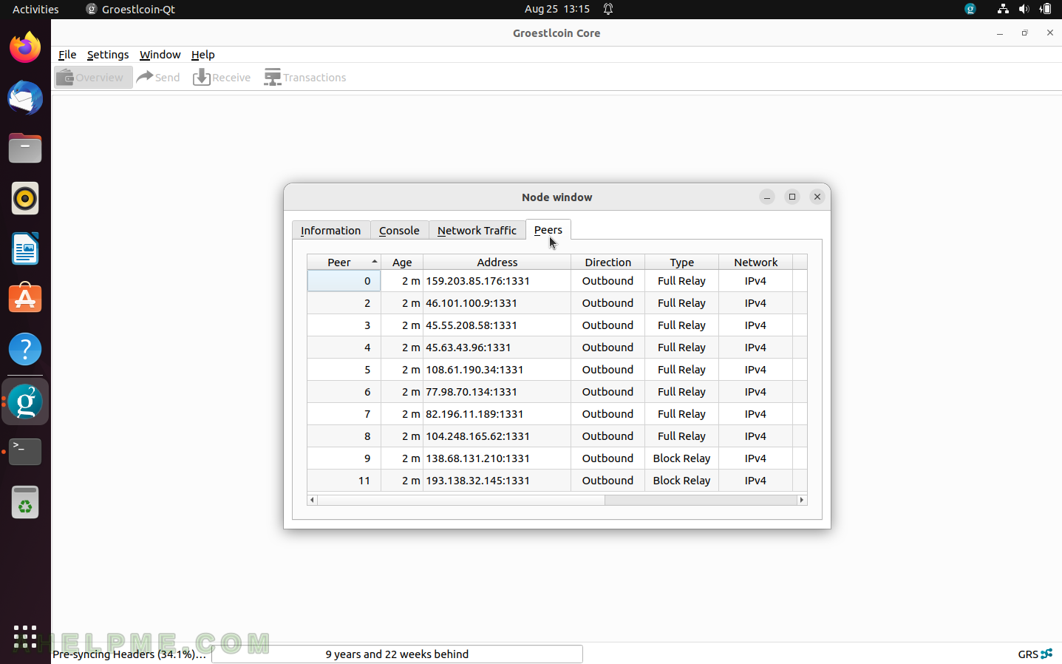
Task: Open the Help menu
Action: click(202, 55)
